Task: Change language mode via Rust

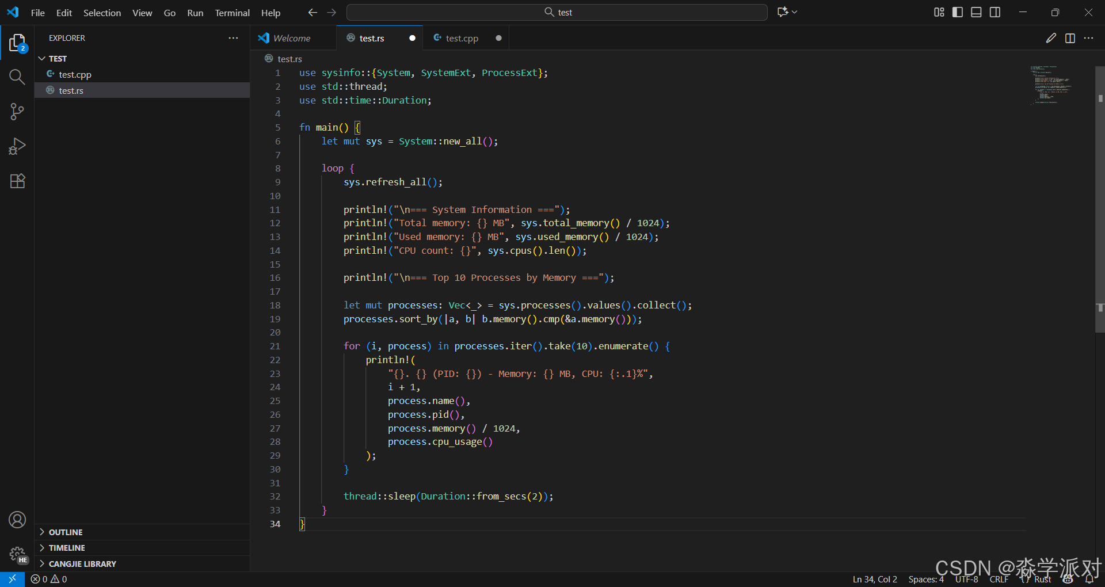Action: click(x=1042, y=580)
